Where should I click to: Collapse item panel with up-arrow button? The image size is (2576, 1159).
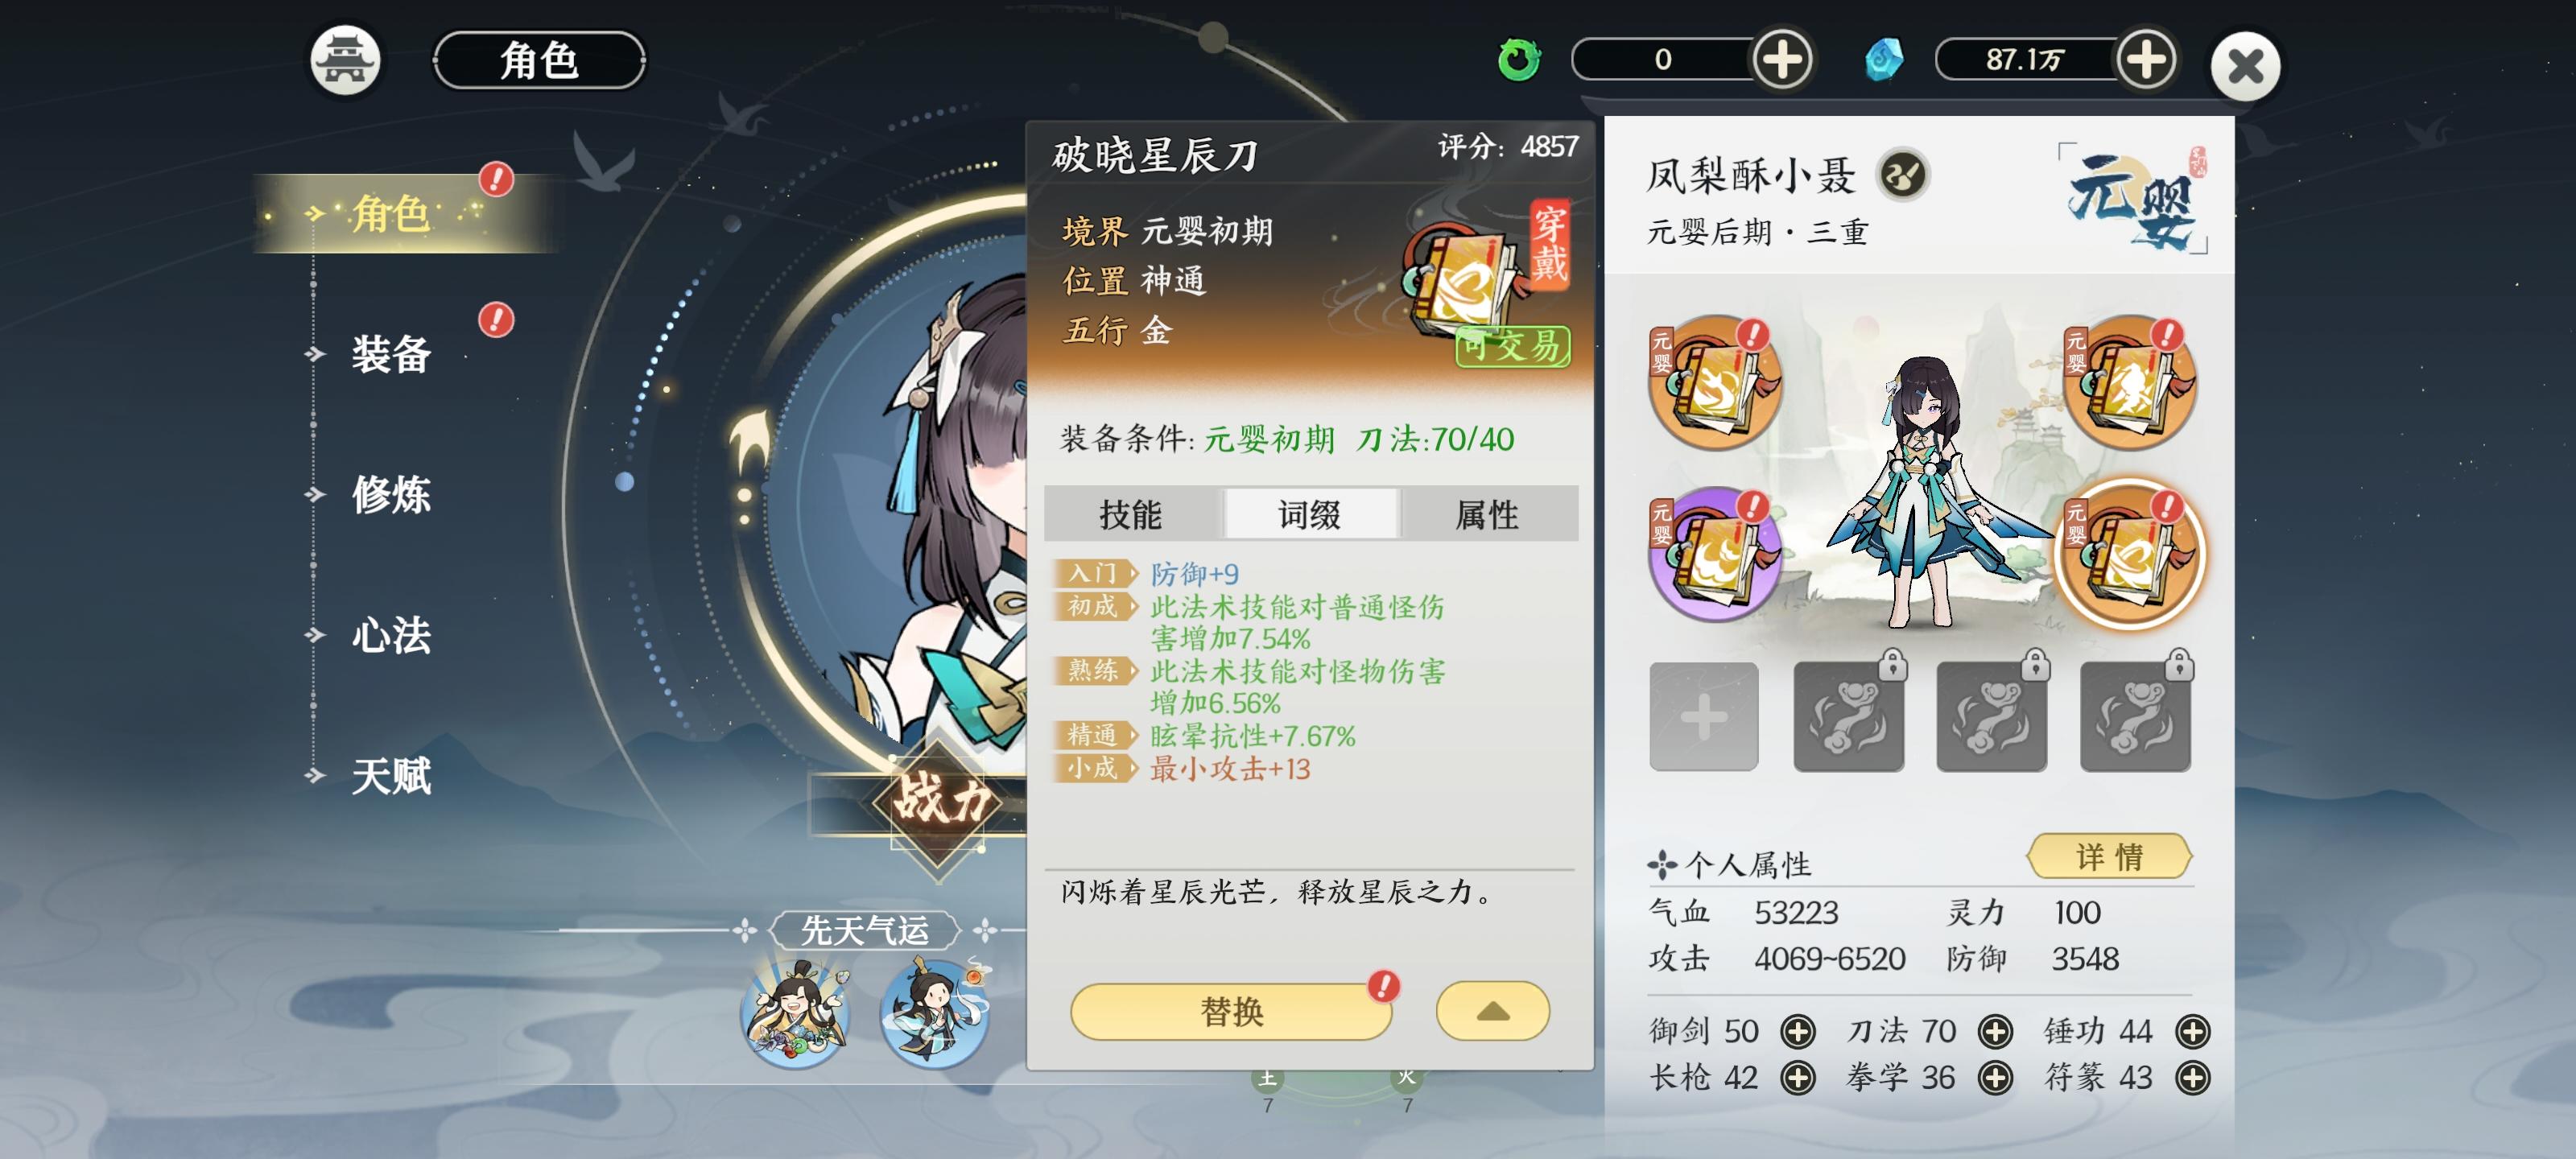(x=1492, y=1011)
